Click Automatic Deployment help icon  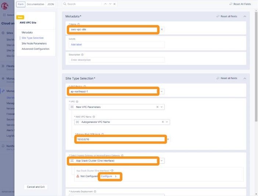[x=95, y=191]
